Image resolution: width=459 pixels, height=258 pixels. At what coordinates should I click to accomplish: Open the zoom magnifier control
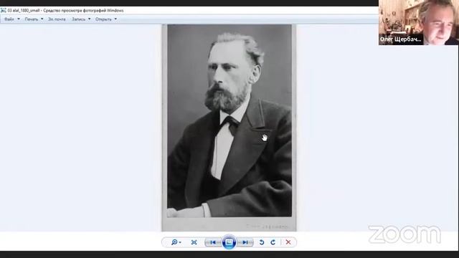(x=176, y=242)
